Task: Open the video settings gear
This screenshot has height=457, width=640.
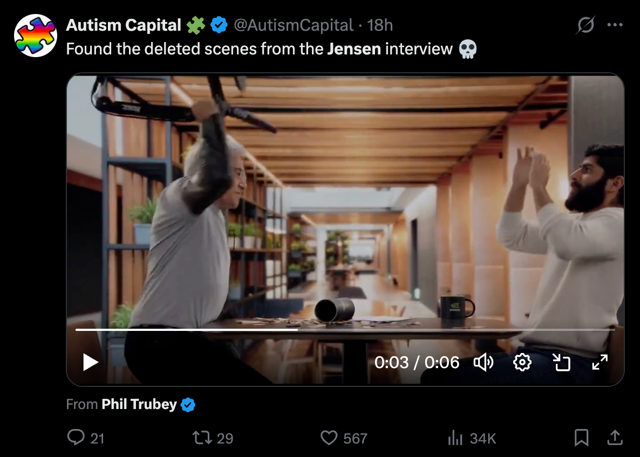Action: (x=522, y=362)
